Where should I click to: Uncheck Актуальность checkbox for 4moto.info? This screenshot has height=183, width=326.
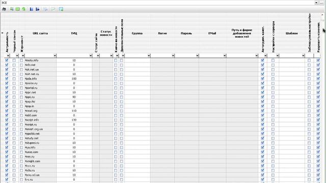(7, 60)
